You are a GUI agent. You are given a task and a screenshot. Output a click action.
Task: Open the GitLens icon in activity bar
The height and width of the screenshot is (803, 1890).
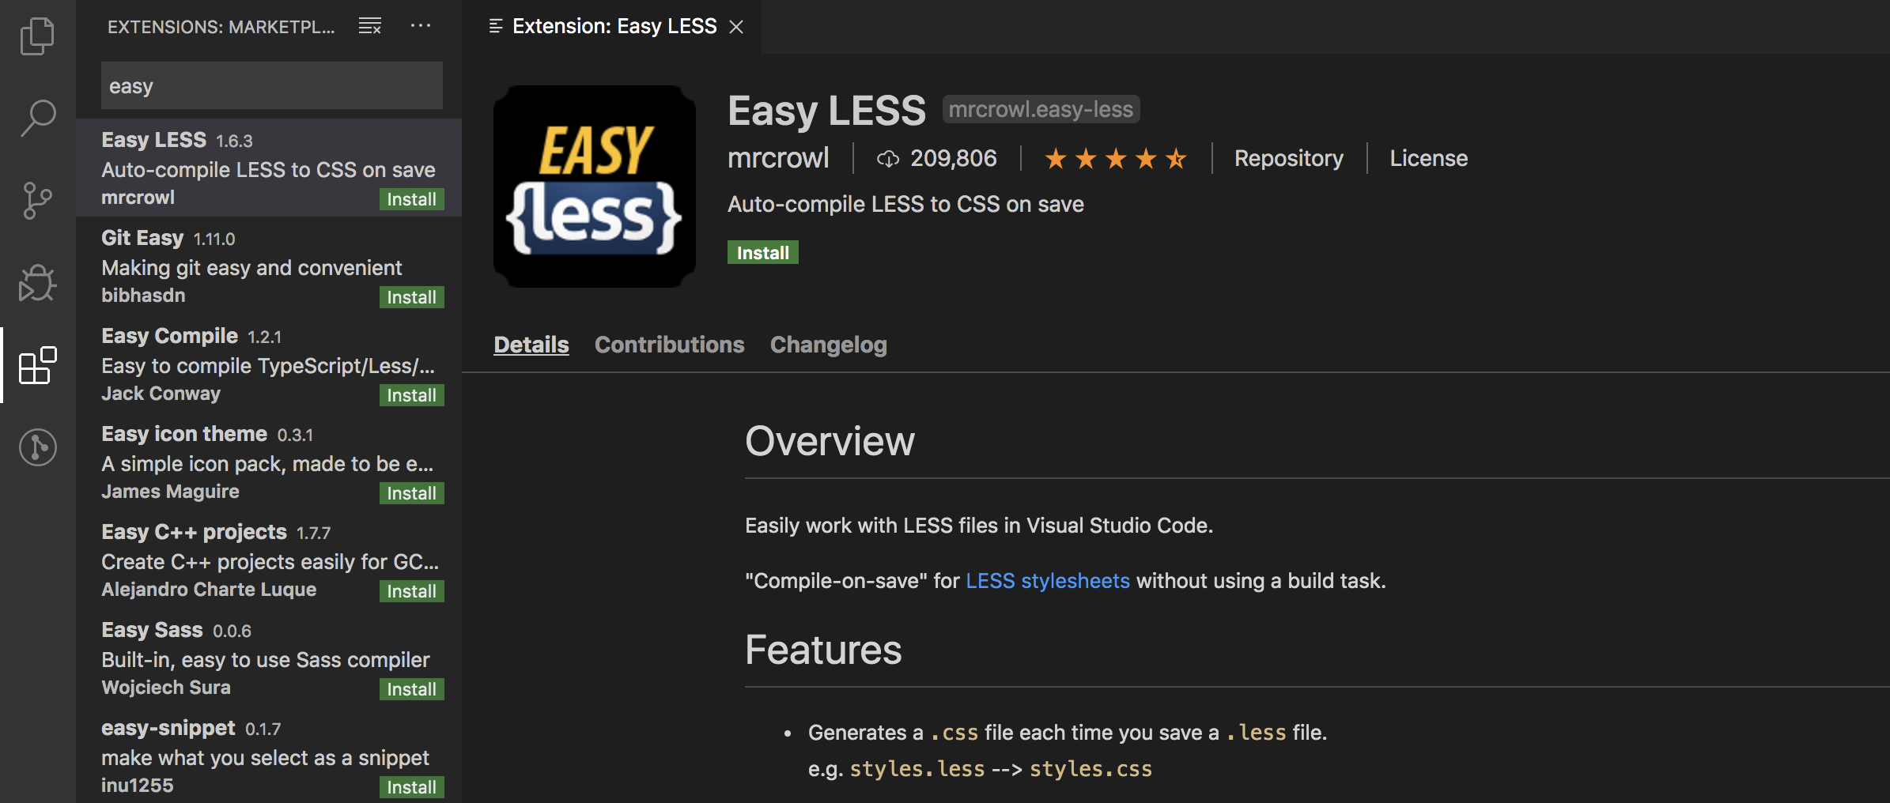pyautogui.click(x=37, y=447)
